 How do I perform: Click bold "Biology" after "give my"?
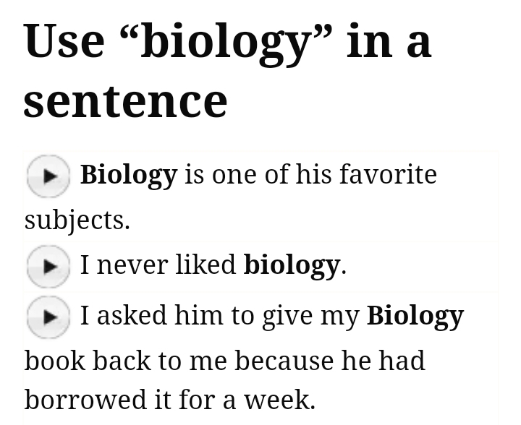pyautogui.click(x=415, y=316)
